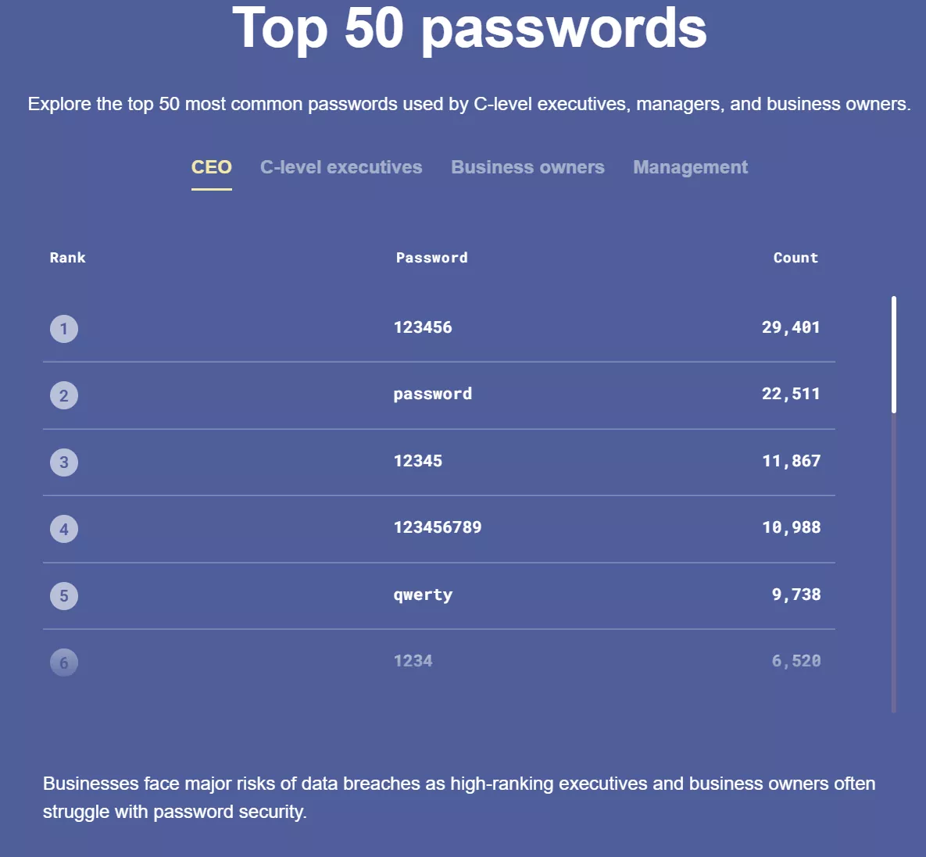Open the Business owners tab
926x857 pixels.
(527, 167)
